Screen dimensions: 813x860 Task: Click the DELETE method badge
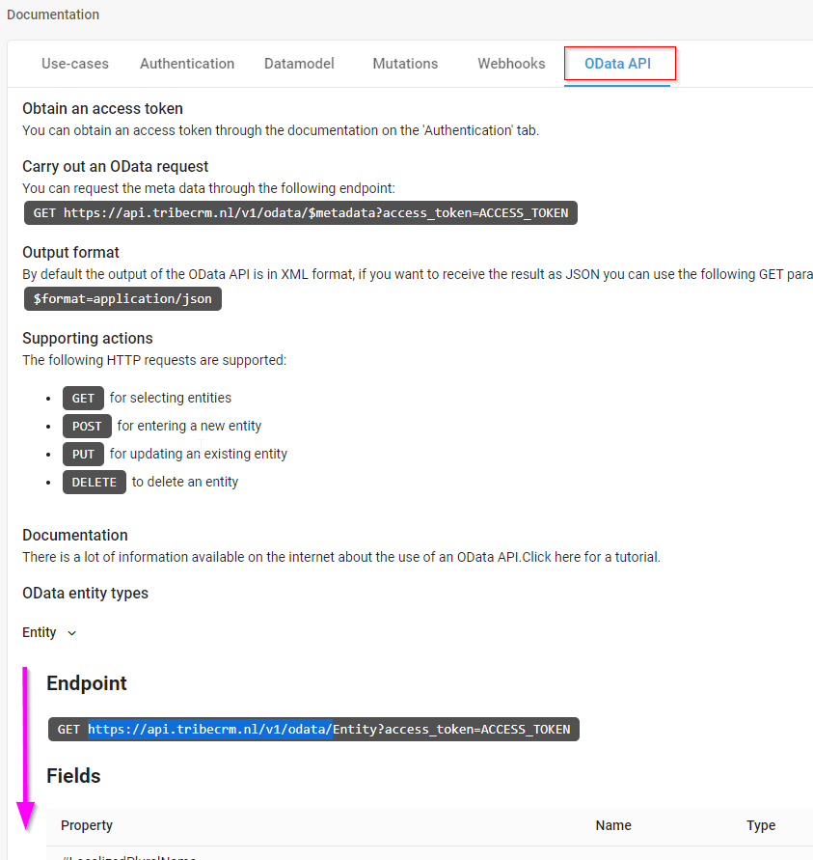[94, 482]
